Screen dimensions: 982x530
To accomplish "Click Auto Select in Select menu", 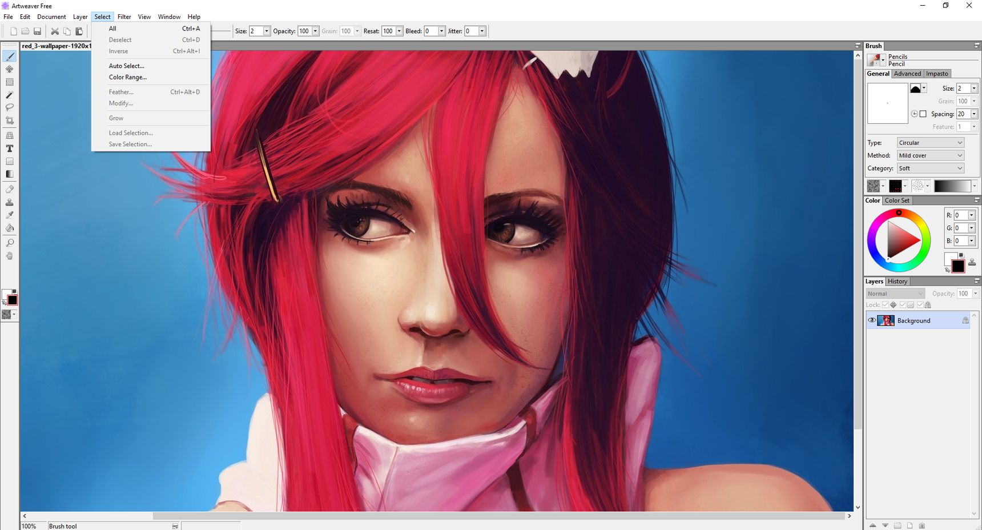I will tap(127, 66).
